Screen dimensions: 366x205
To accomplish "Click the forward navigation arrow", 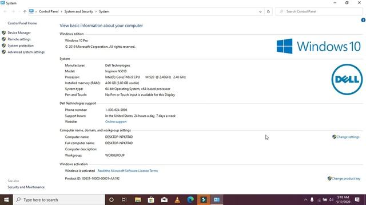I will coord(13,11).
